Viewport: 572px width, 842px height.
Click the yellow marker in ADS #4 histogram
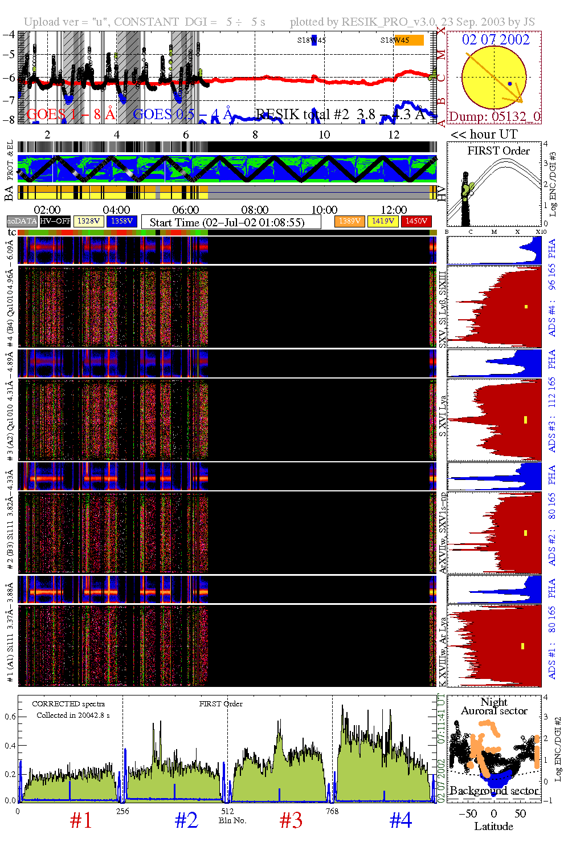[526, 307]
